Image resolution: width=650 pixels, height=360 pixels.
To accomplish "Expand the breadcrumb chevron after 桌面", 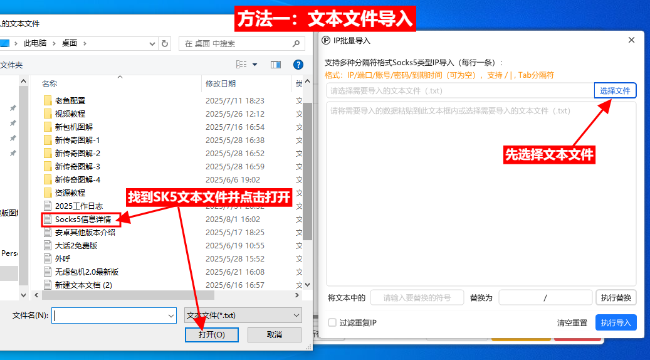I will click(x=85, y=43).
